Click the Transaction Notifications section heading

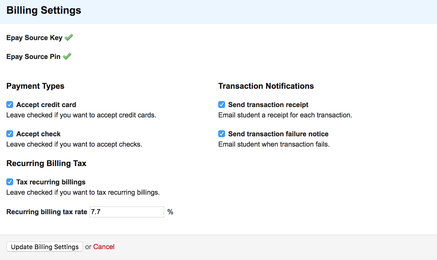(266, 86)
